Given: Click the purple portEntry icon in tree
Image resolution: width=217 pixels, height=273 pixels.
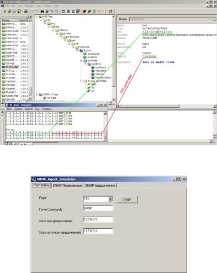Looking at the screenshot, I should point(89,64).
